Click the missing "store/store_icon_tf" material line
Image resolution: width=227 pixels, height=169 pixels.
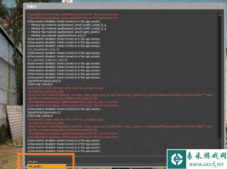click(x=57, y=35)
